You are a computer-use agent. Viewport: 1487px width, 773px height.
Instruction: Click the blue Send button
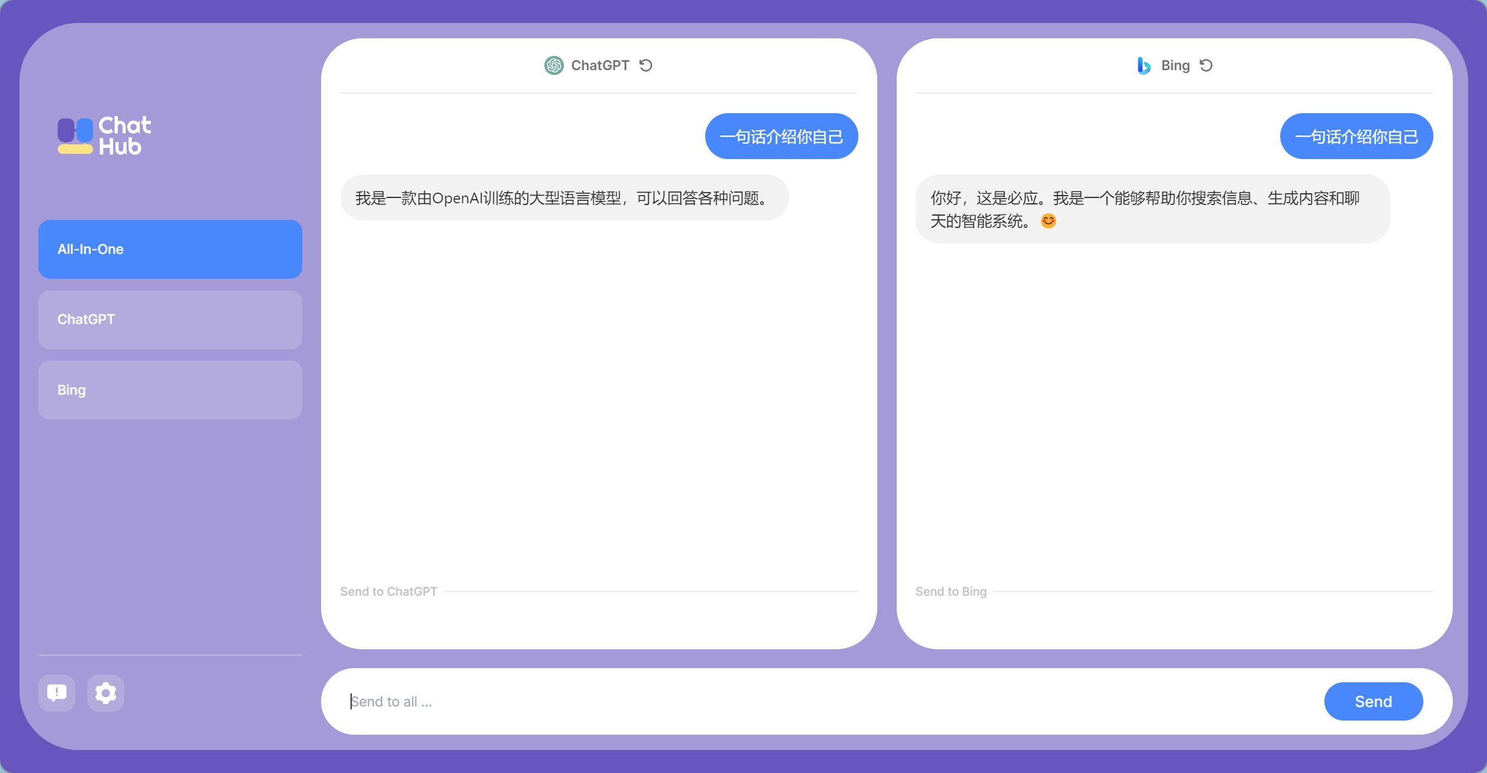[x=1373, y=701]
